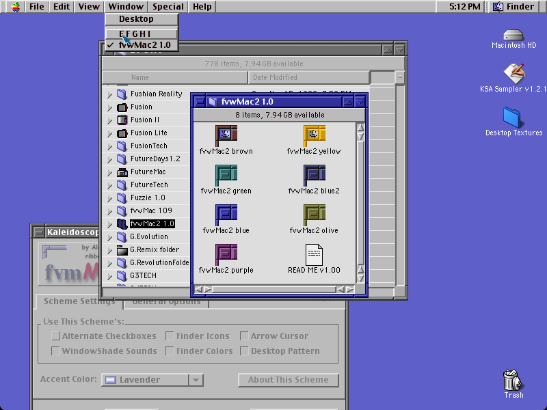The height and width of the screenshot is (410, 547).
Task: Open the File menu
Action: pyautogui.click(x=37, y=7)
